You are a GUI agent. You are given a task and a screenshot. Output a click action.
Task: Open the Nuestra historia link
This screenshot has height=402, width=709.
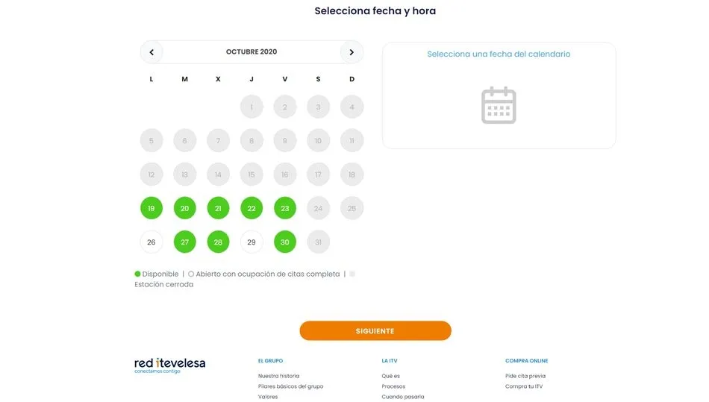tap(278, 376)
